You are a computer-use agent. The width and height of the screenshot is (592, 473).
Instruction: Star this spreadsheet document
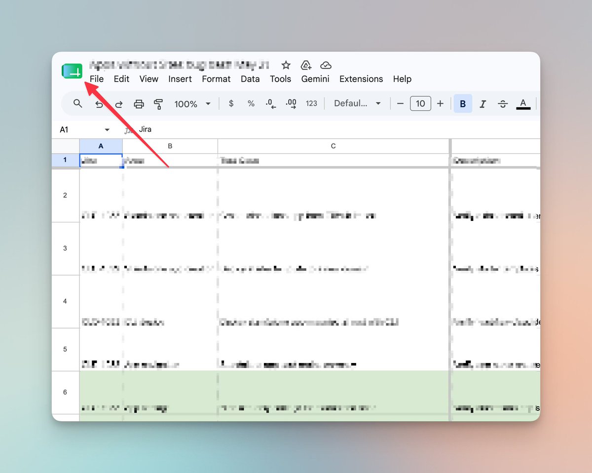pos(286,65)
